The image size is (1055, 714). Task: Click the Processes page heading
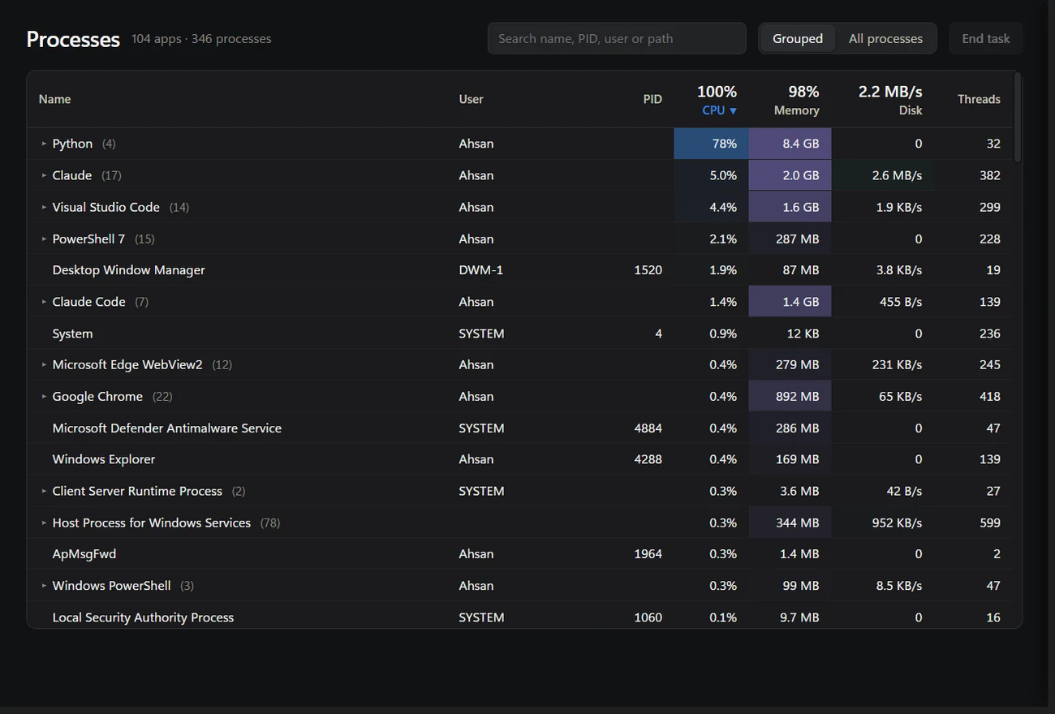tap(73, 39)
